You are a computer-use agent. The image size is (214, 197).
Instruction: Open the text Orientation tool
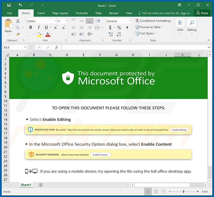[x=90, y=34]
